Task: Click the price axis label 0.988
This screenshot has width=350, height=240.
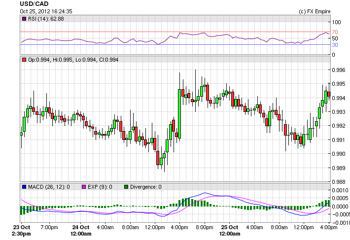Action: pos(339,182)
